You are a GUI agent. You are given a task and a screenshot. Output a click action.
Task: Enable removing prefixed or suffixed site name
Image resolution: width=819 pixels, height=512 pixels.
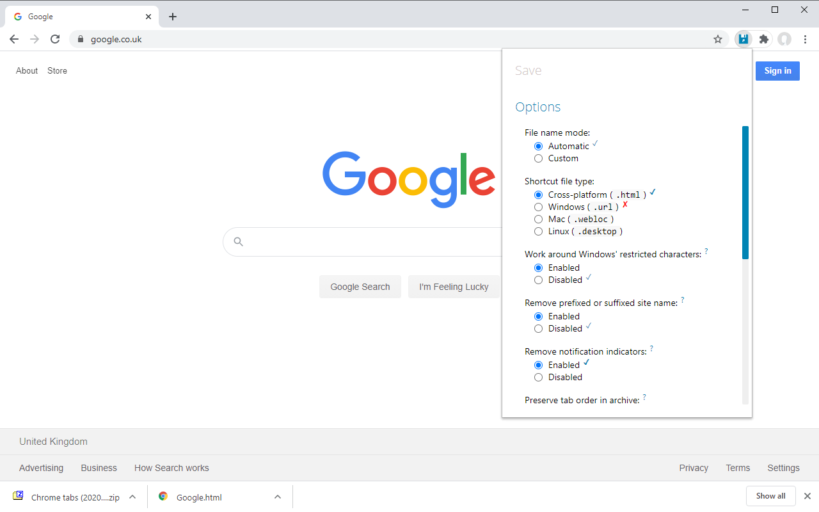(x=538, y=317)
